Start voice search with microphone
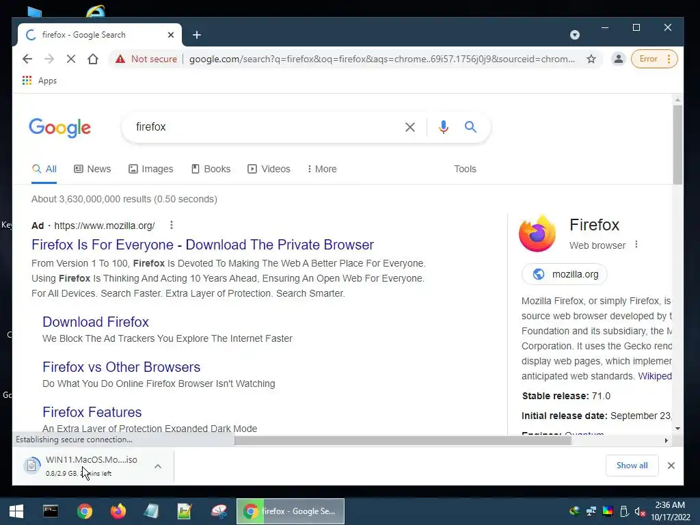 coord(443,127)
